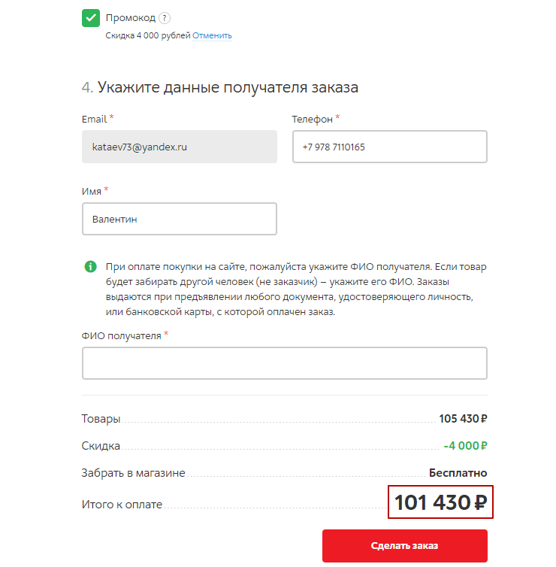Focus the empty ФИО получателя field
Viewport: 556px width, 567px height.
(x=284, y=363)
